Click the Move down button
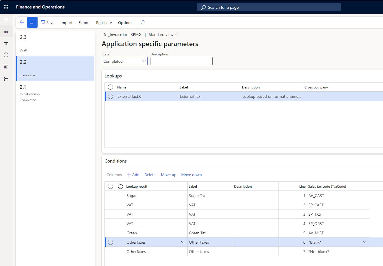This screenshot has width=383, height=266. [x=191, y=175]
